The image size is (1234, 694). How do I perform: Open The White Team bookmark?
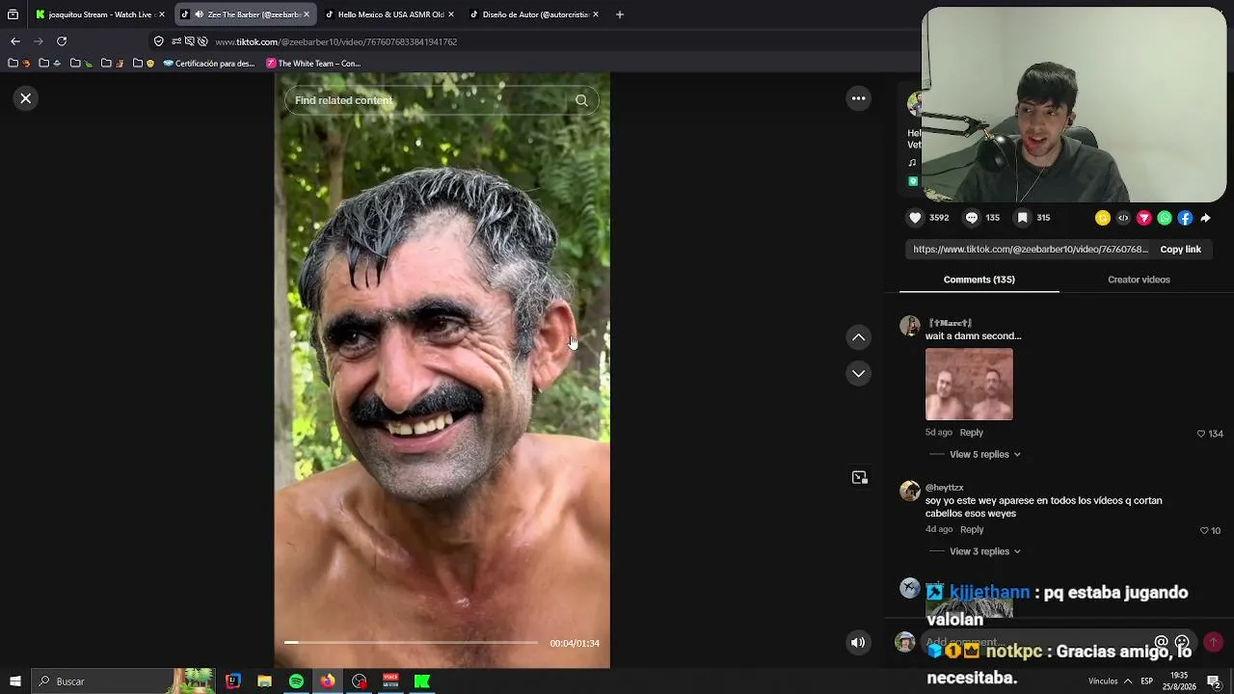click(x=313, y=64)
